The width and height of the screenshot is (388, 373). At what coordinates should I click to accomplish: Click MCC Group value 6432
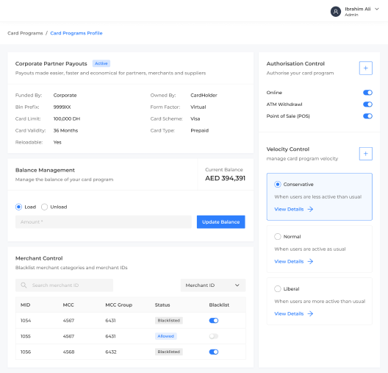pyautogui.click(x=111, y=352)
